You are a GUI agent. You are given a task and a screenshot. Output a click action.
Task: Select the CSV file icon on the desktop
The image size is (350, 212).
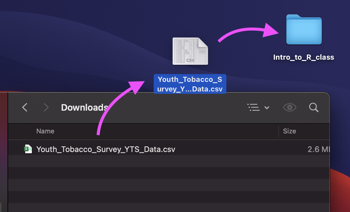click(x=190, y=51)
